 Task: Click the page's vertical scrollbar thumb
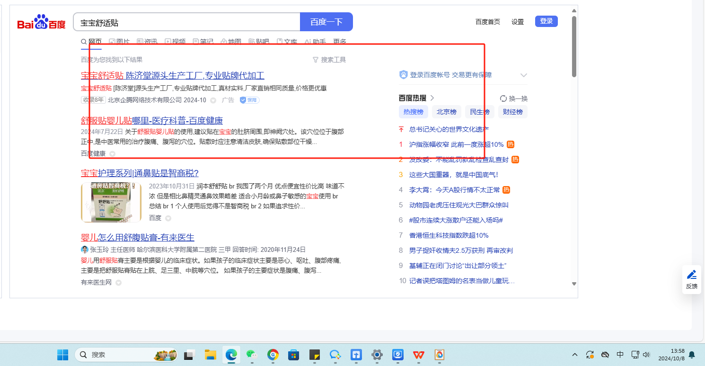[x=574, y=47]
